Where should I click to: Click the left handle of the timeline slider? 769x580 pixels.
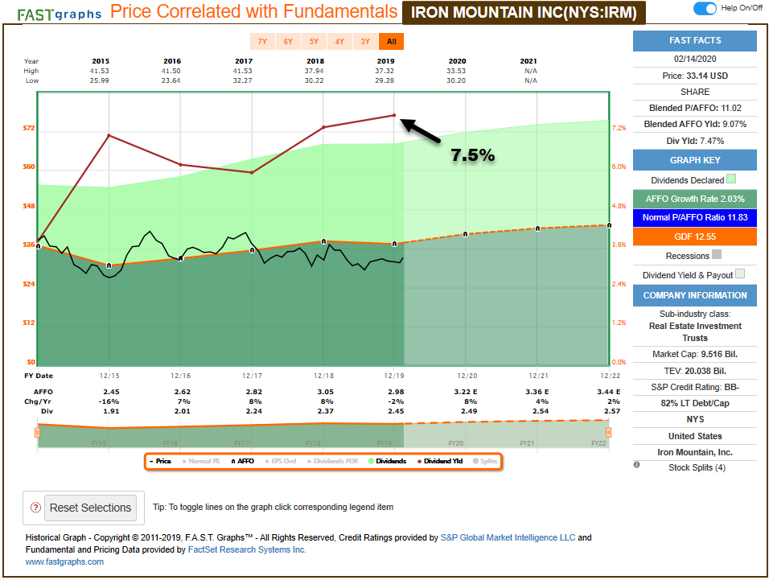pyautogui.click(x=36, y=432)
